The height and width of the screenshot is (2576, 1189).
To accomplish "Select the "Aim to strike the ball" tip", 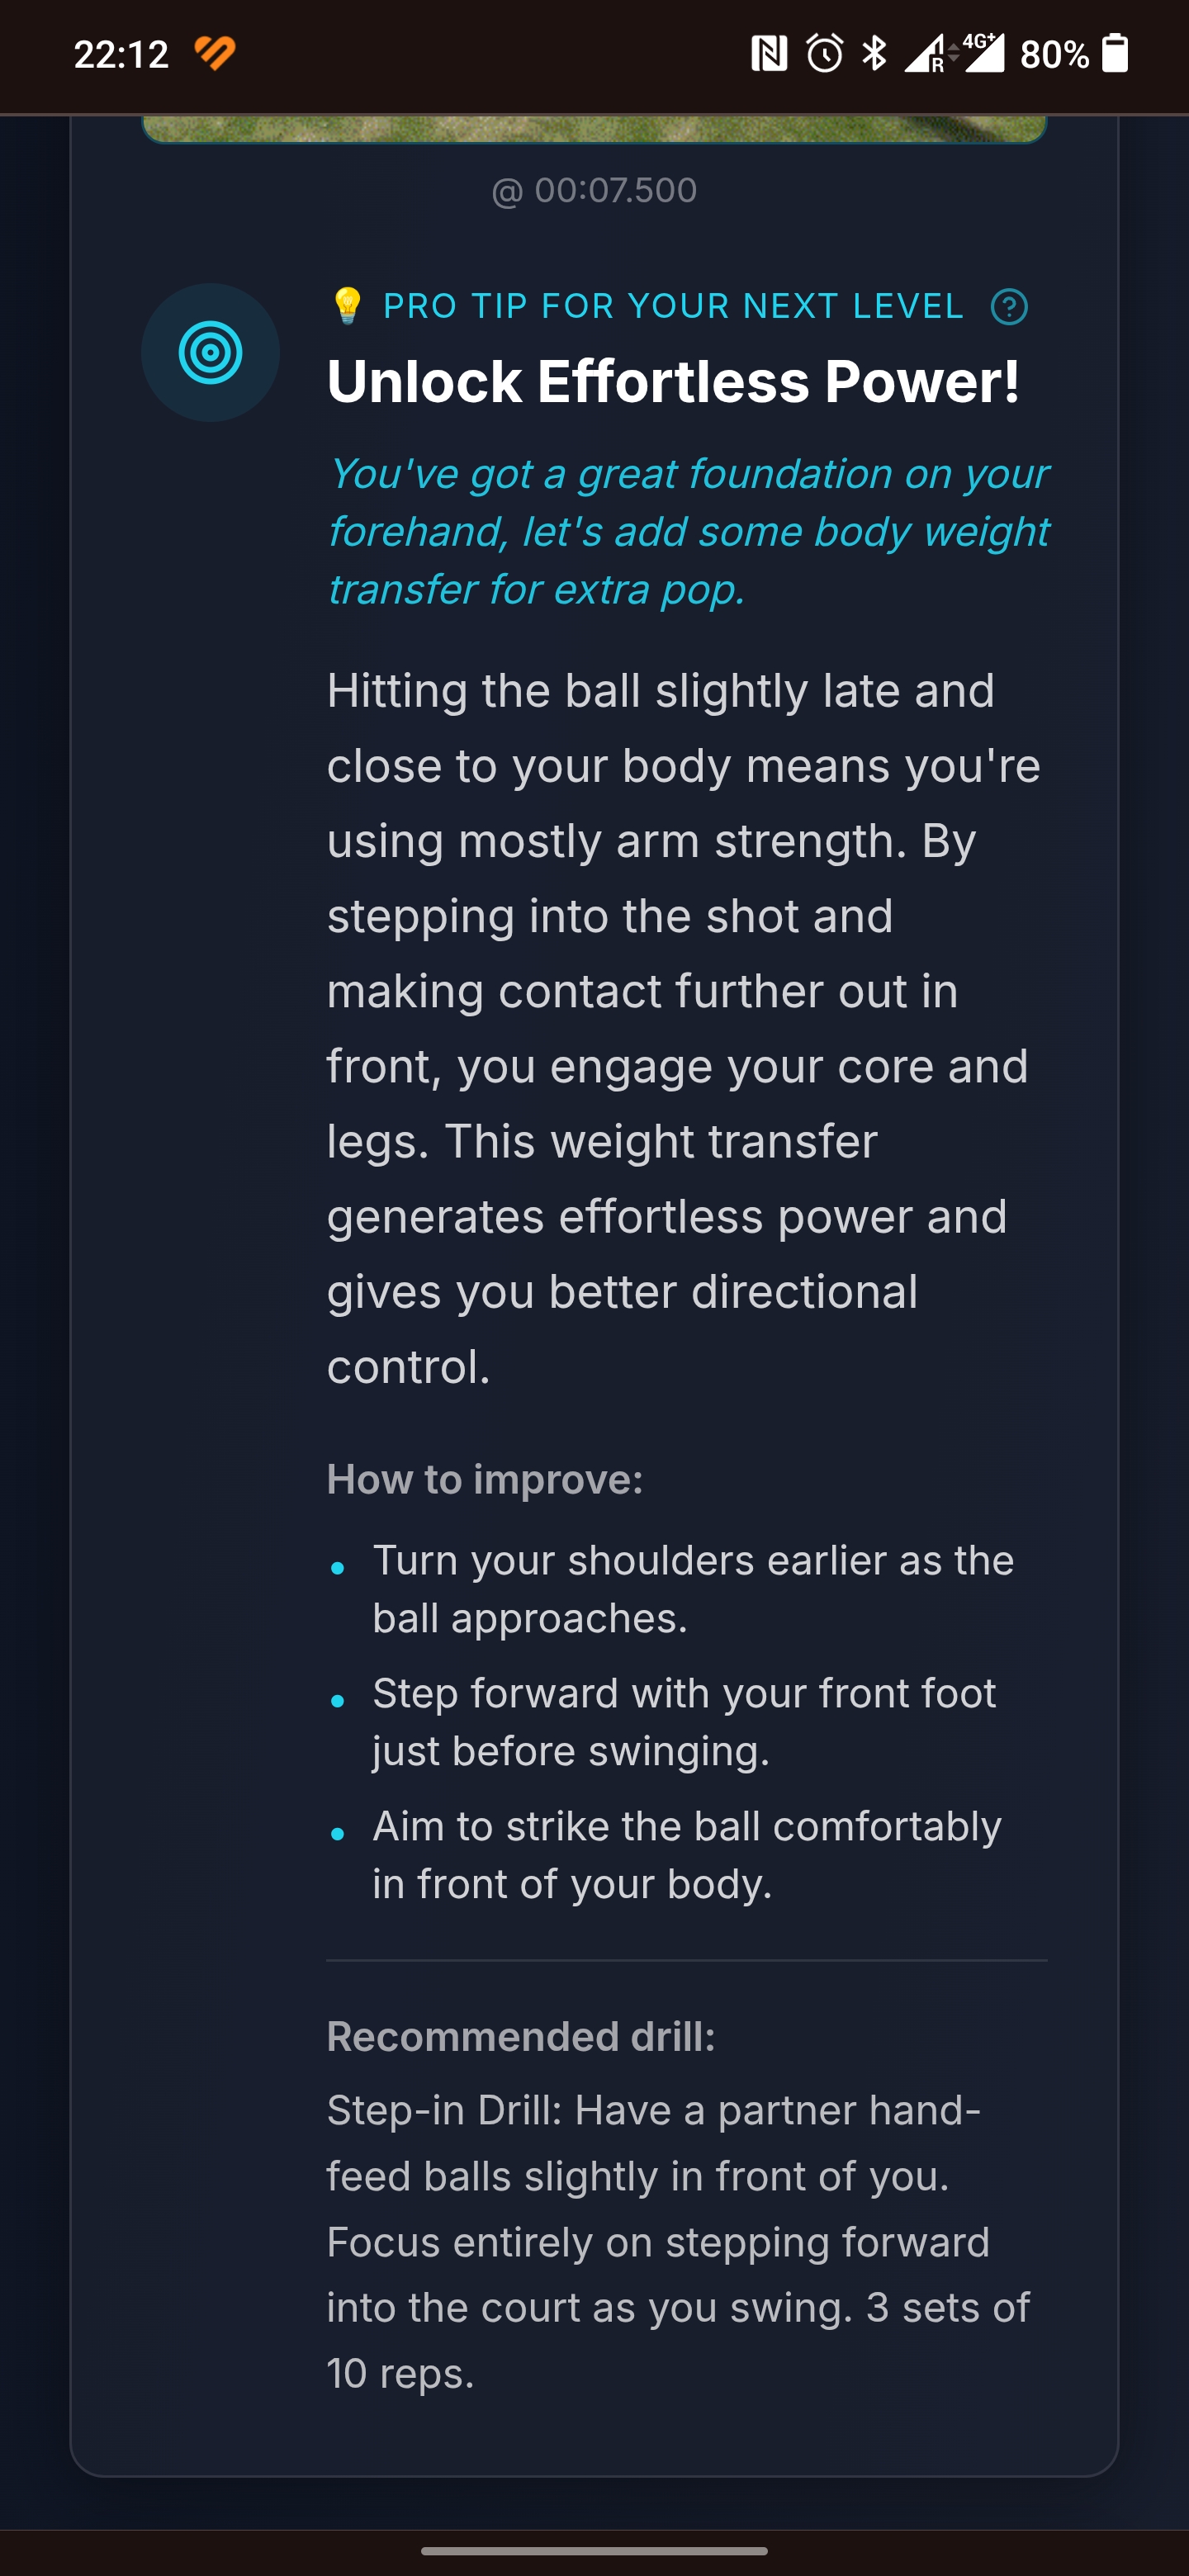I will pos(687,1855).
